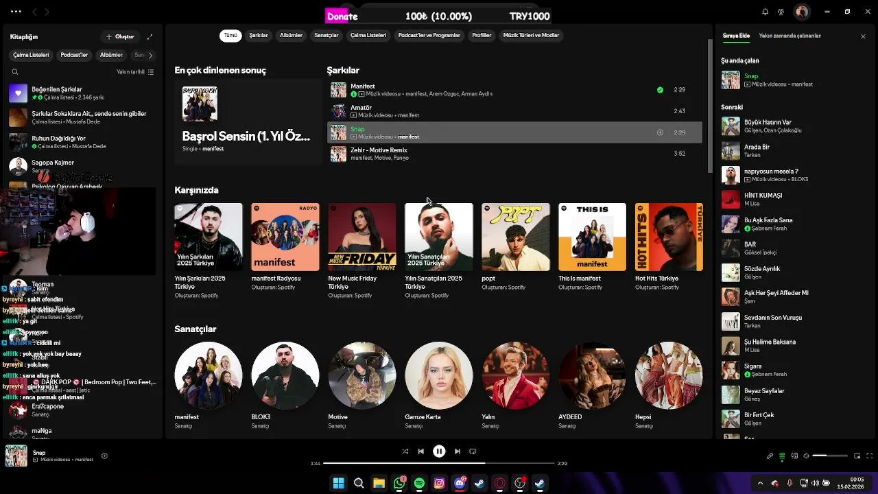Open the notifications bell
Screen dimensions: 878x494
(766, 12)
